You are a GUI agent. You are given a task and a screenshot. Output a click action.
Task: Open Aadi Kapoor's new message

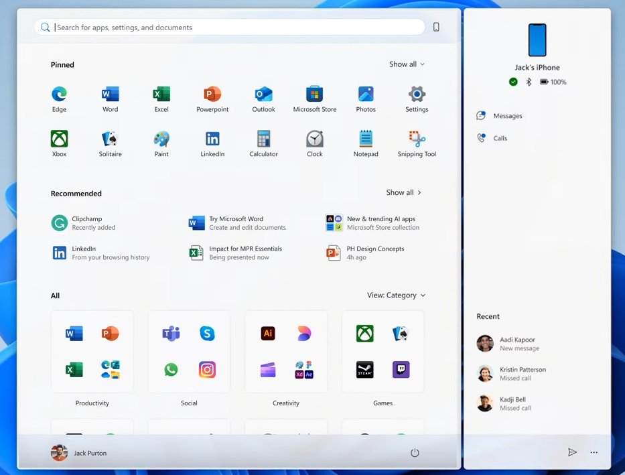508,344
